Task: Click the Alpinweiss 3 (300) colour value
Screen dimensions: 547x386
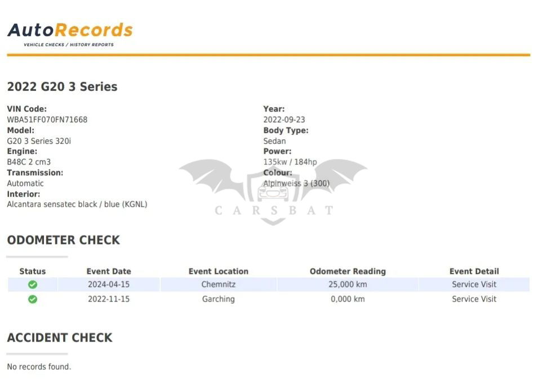Action: pos(296,184)
